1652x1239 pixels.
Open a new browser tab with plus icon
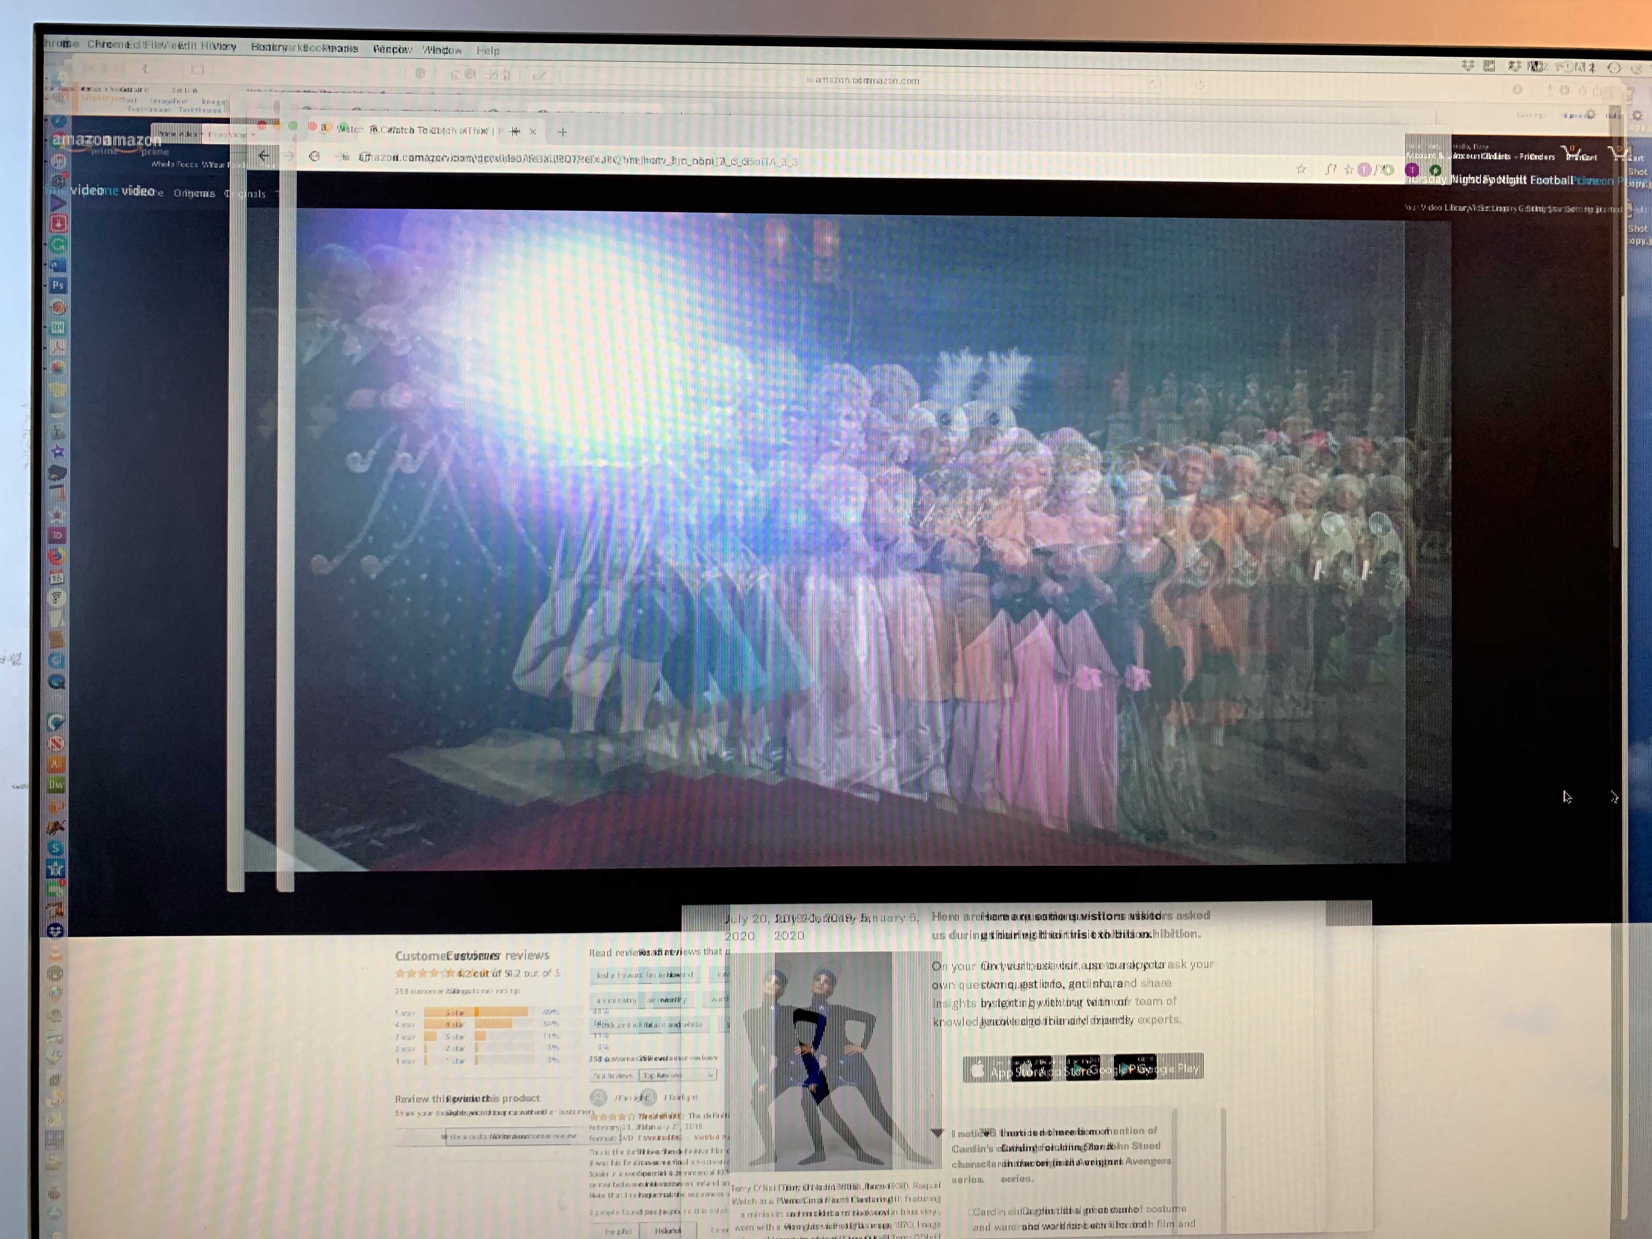(563, 132)
